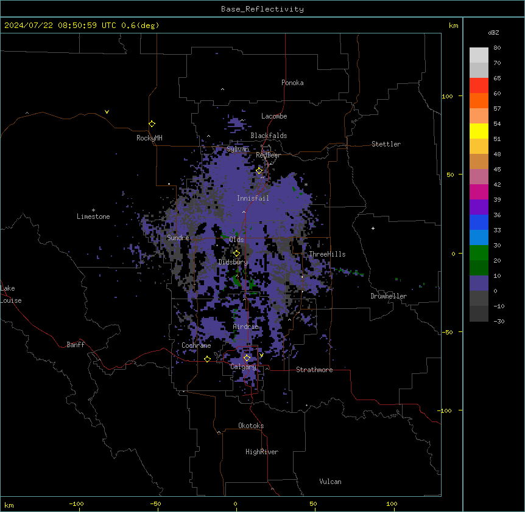Image resolution: width=525 pixels, height=512 pixels.
Task: Select the magenta swatch in the dBZ scale
Action: [479, 192]
